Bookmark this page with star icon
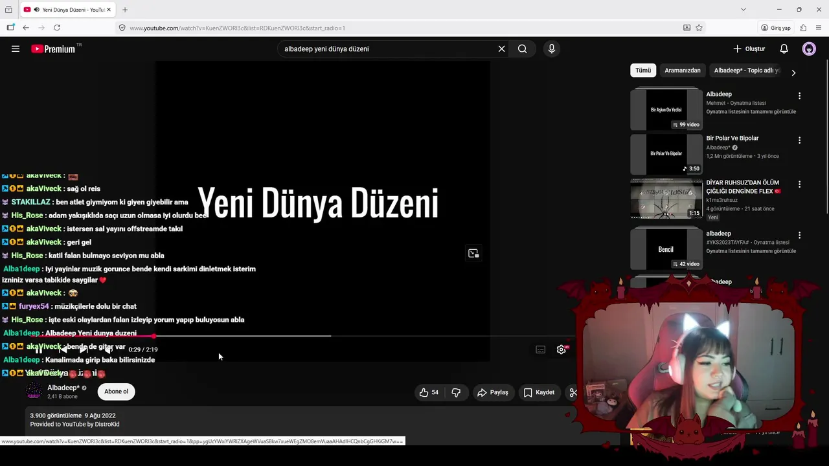This screenshot has height=466, width=829. [699, 28]
